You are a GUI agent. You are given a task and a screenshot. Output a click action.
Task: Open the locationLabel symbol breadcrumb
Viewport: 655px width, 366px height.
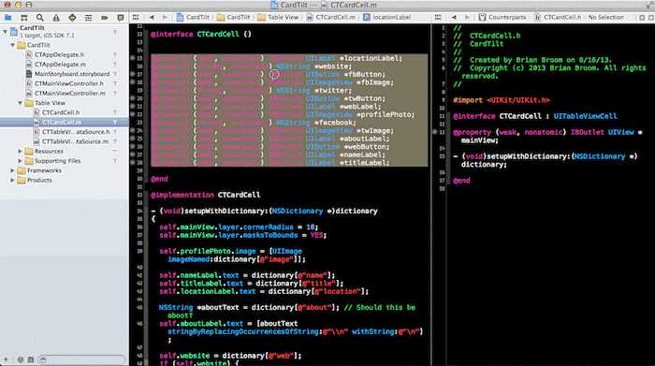[x=386, y=17]
